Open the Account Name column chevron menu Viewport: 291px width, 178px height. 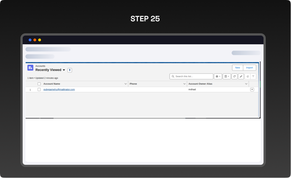tap(126, 84)
